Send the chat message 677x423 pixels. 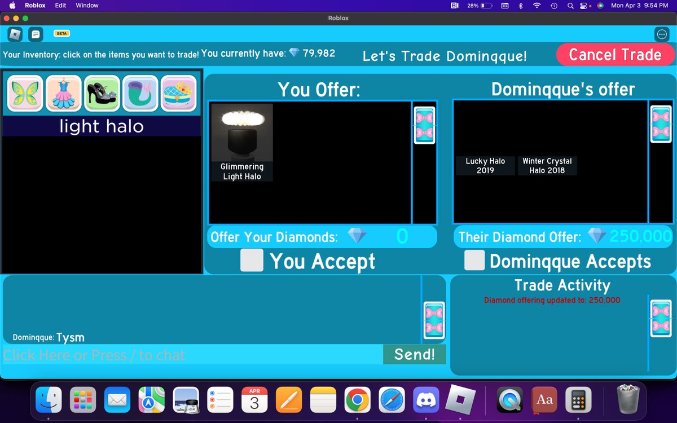[x=415, y=354]
